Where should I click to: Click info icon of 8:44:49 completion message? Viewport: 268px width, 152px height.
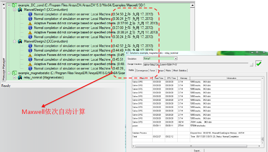click(30, 50)
